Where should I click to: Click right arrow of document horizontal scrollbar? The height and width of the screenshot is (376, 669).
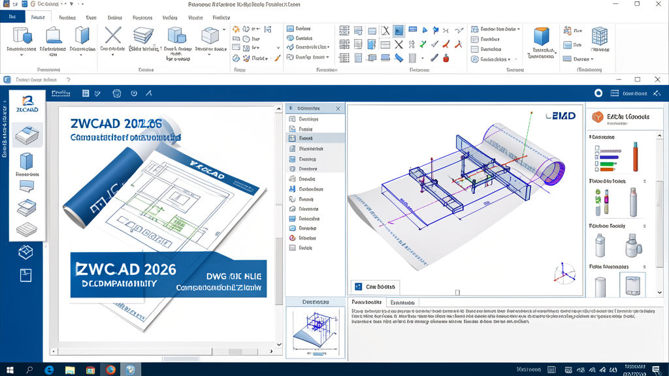(x=271, y=351)
